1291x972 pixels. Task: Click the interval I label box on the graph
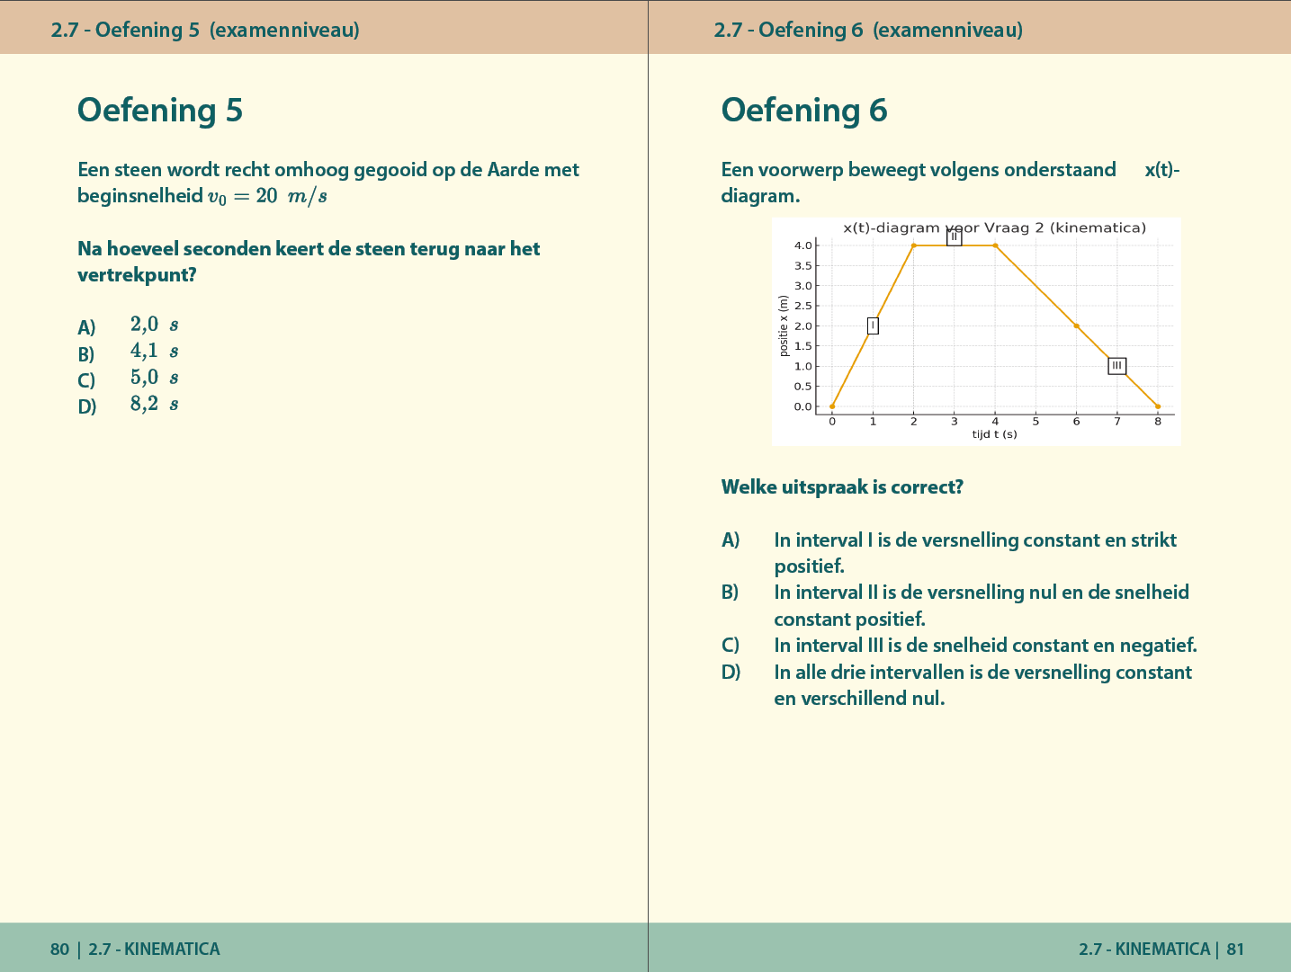[873, 325]
